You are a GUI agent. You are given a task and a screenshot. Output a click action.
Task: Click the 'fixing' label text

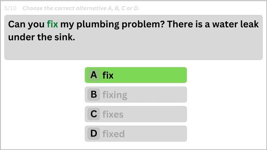[115, 95]
